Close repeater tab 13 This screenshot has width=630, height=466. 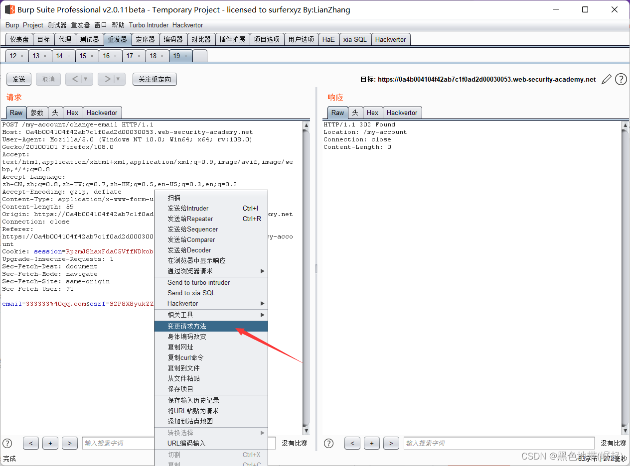45,56
